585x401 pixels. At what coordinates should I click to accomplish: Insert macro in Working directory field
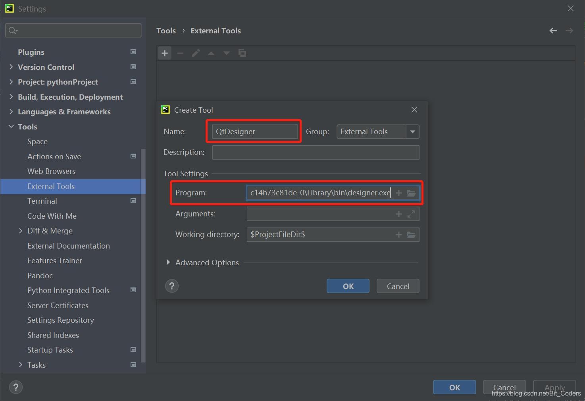coord(399,235)
